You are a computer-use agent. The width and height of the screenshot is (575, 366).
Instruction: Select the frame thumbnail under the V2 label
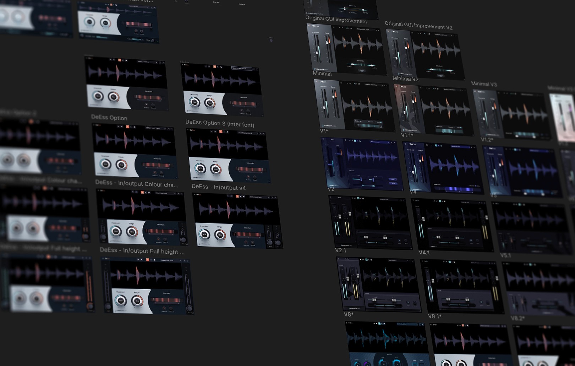(370, 222)
